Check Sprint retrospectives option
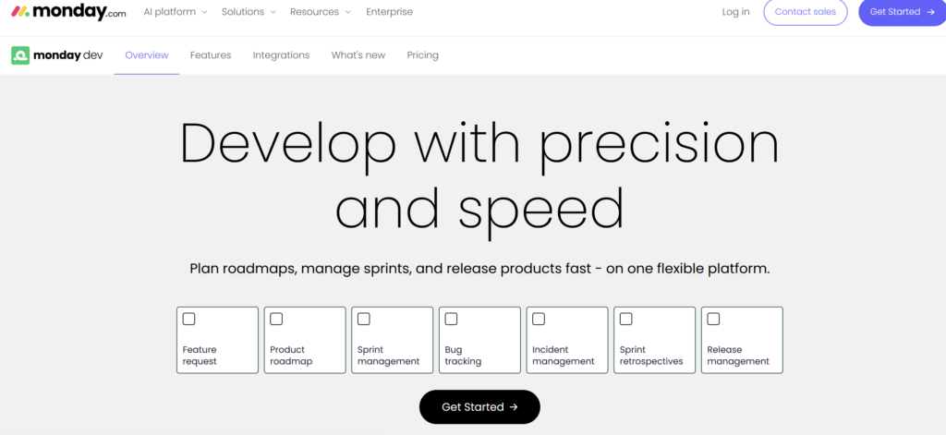Viewport: 946px width, 435px height. 626,320
